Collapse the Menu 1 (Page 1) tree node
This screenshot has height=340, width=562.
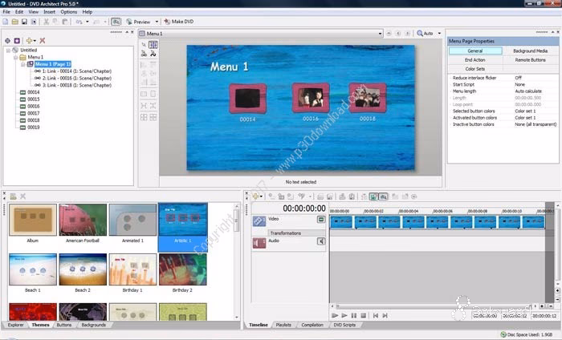[23, 64]
